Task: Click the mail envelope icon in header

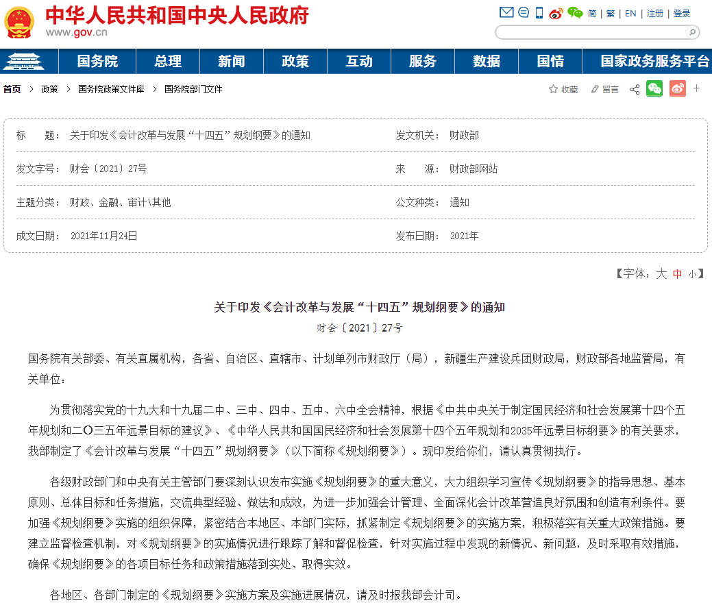Action: click(506, 13)
